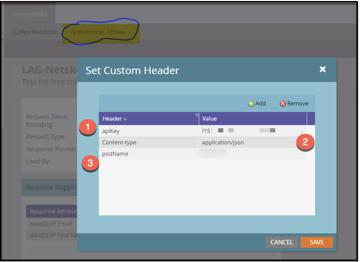Image resolution: width=360 pixels, height=262 pixels.
Task: Click the sort icon beside Header
Action: coord(125,119)
